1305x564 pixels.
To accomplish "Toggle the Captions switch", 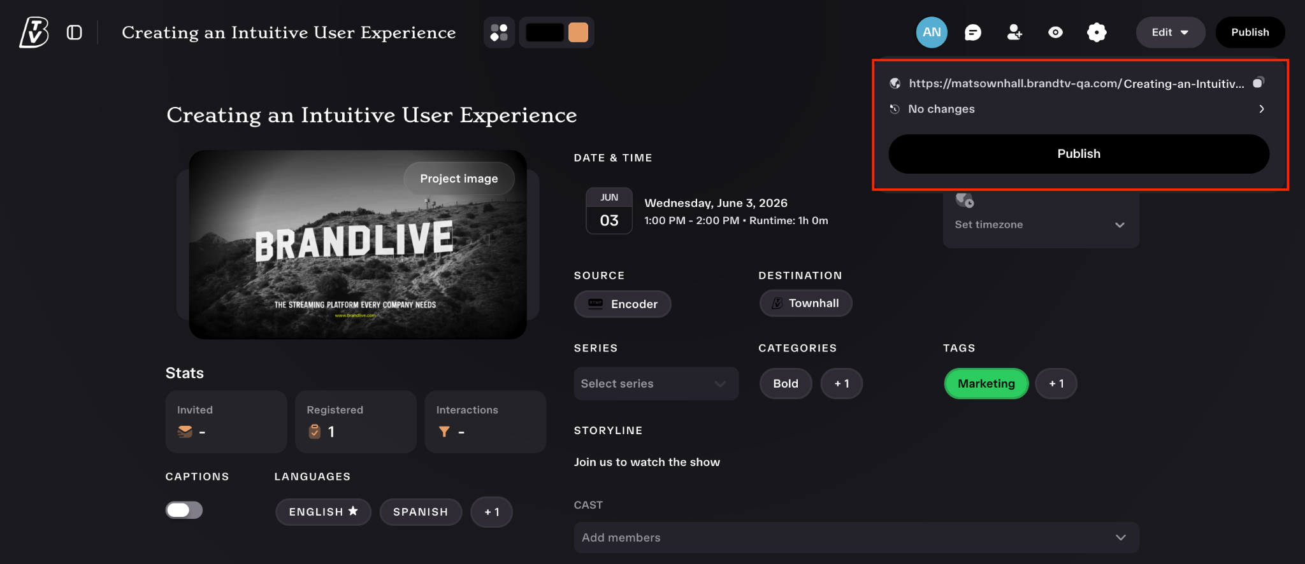I will click(x=184, y=510).
